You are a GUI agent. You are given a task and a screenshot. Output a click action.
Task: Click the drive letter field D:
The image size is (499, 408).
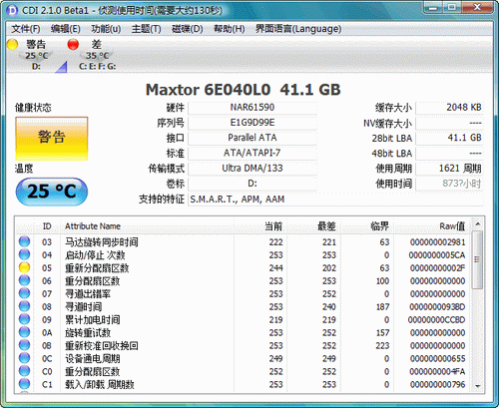coord(252,184)
